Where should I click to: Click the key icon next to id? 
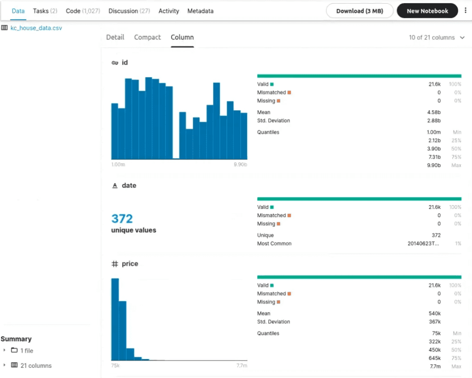[x=115, y=63]
